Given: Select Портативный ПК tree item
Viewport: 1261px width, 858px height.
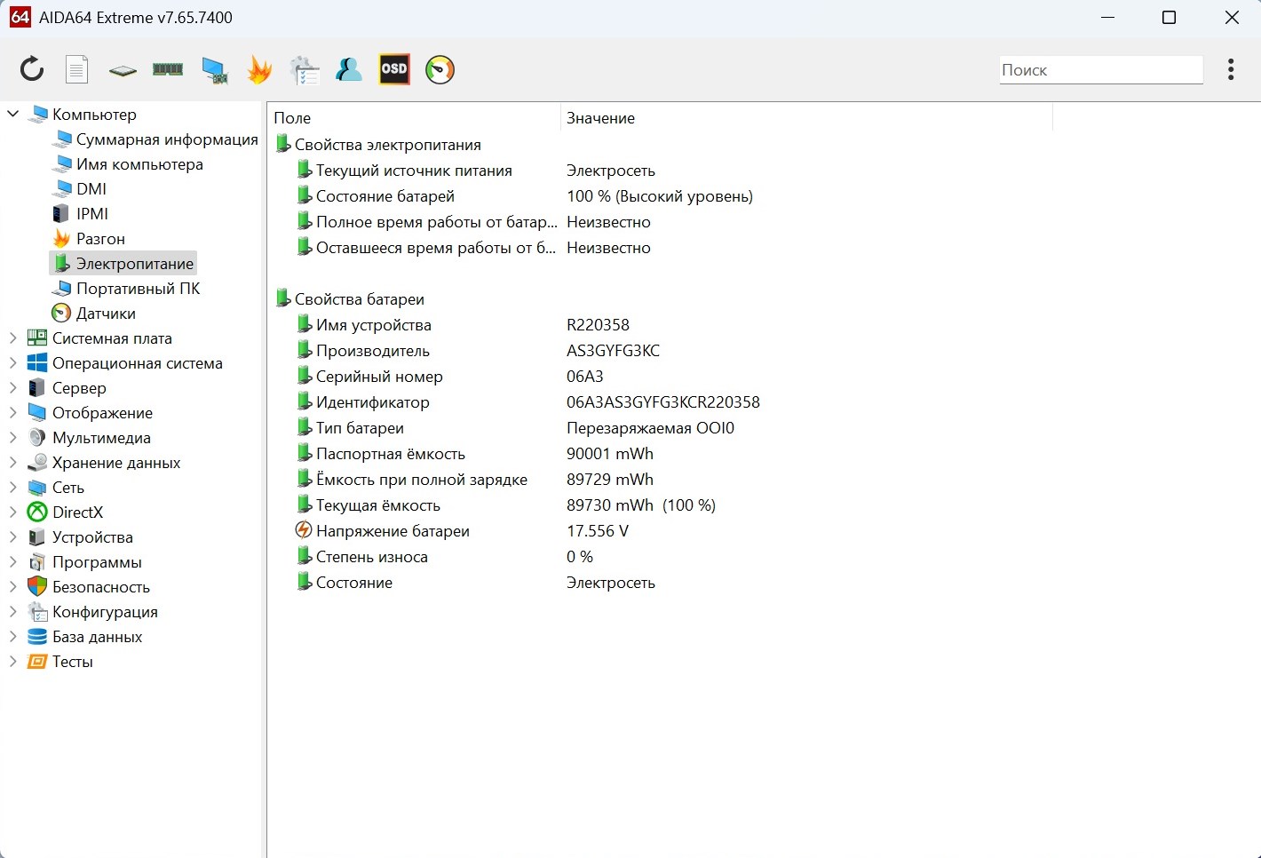Looking at the screenshot, I should (138, 289).
